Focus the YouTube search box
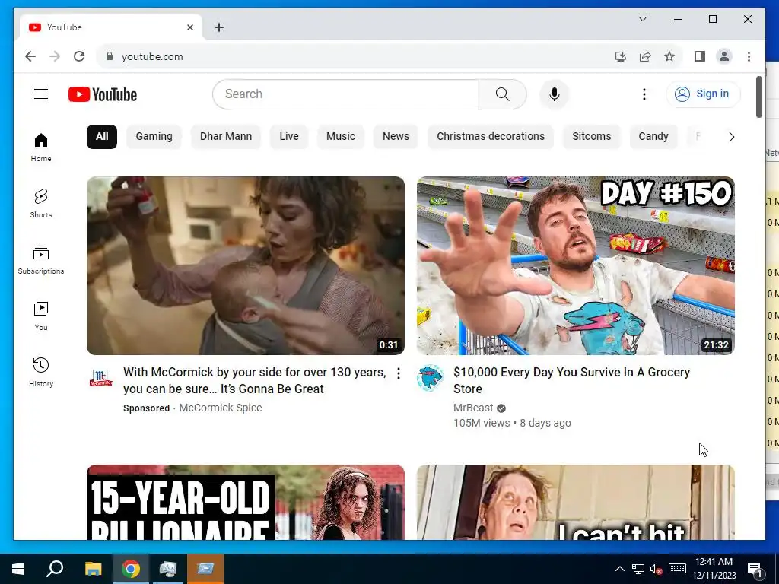 346,94
